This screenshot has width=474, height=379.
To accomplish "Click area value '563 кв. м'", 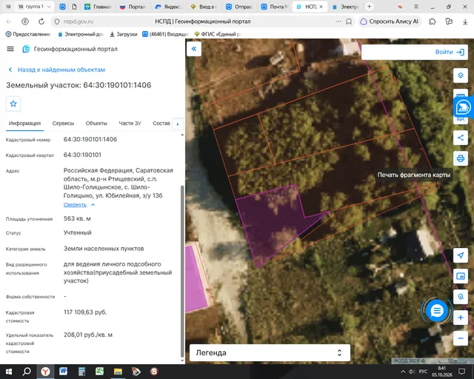I will [77, 218].
